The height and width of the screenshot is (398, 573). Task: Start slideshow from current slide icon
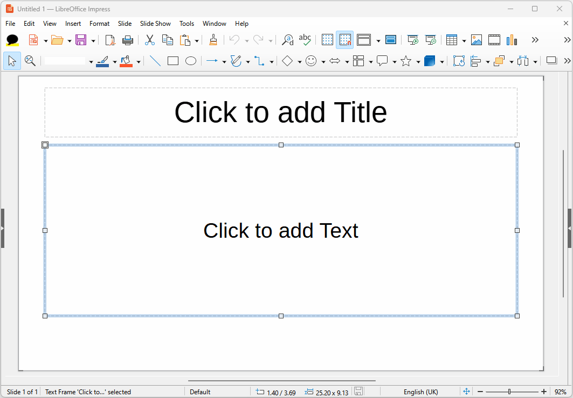click(431, 40)
